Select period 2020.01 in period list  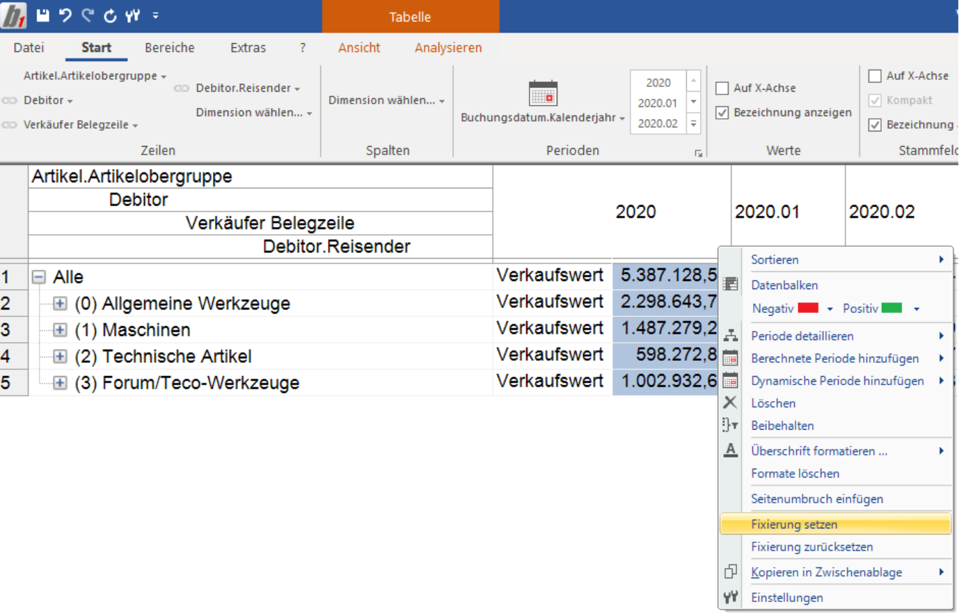click(x=658, y=103)
